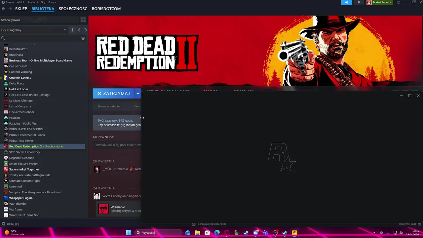This screenshot has height=238, width=423.
Task: Click the Warframe game icon
Action: pyautogui.click(x=6, y=209)
